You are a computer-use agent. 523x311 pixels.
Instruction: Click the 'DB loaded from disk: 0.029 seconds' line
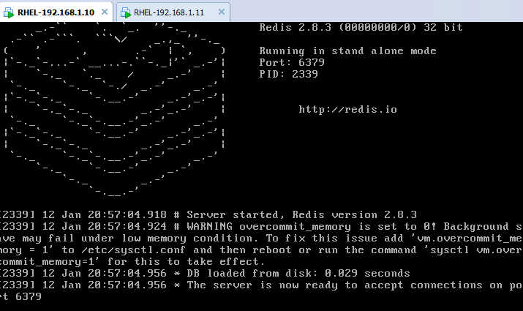click(205, 273)
